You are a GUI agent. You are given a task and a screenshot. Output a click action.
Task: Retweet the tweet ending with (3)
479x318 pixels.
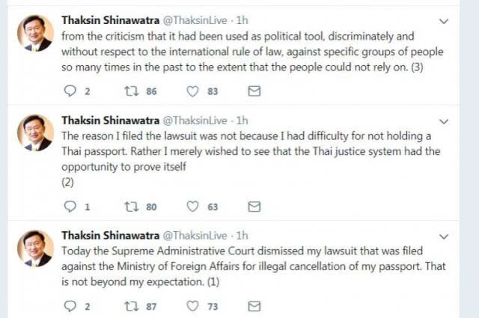coord(132,91)
